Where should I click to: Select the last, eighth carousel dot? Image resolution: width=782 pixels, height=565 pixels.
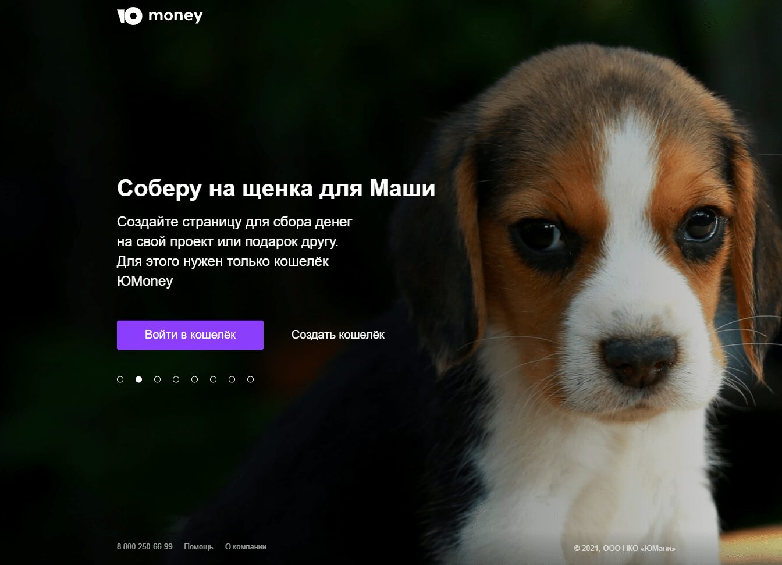point(251,379)
